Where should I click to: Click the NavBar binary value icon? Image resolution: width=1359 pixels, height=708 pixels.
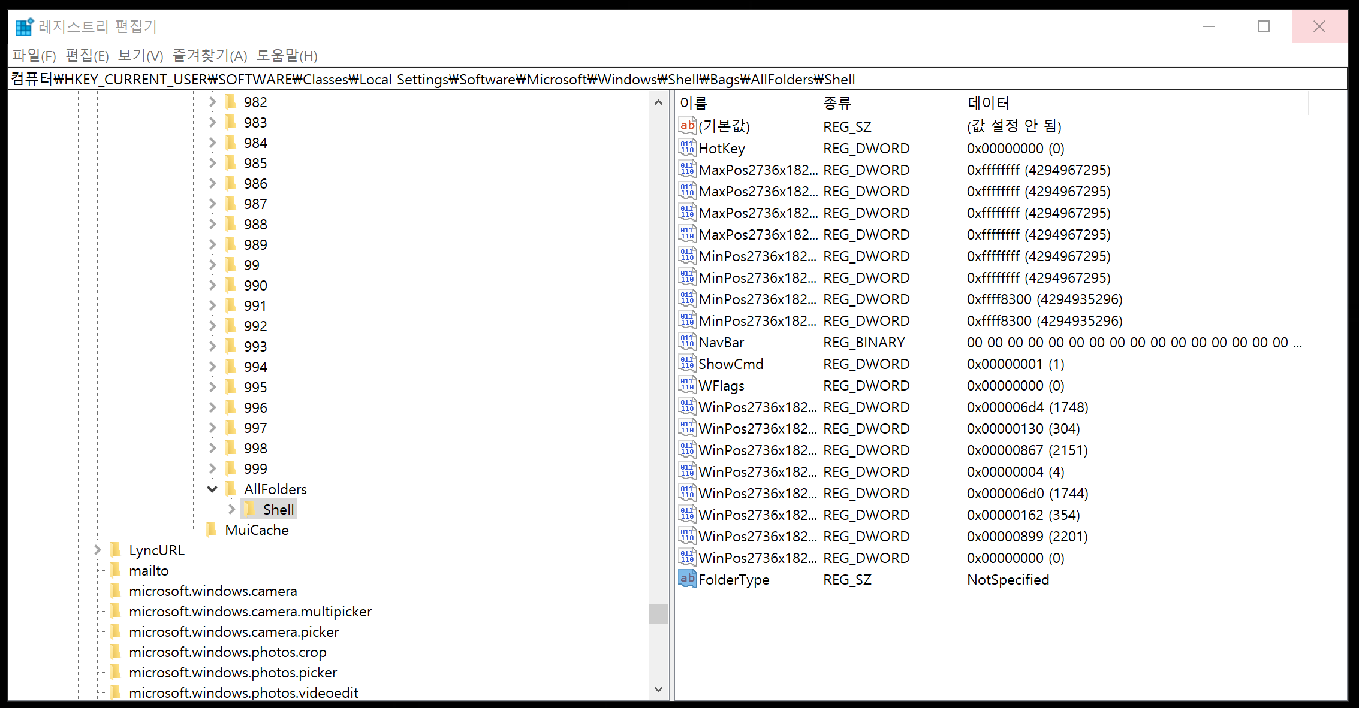pos(687,342)
